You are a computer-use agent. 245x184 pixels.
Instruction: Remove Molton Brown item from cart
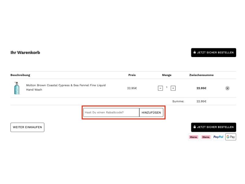coord(227,88)
